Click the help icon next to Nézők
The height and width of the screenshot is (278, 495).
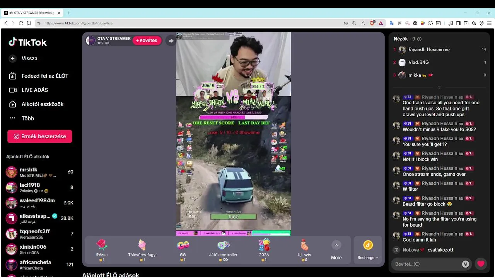click(420, 39)
